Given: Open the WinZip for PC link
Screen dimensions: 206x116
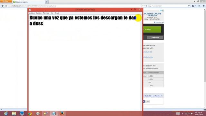Looking at the screenshot, I should click(148, 52).
